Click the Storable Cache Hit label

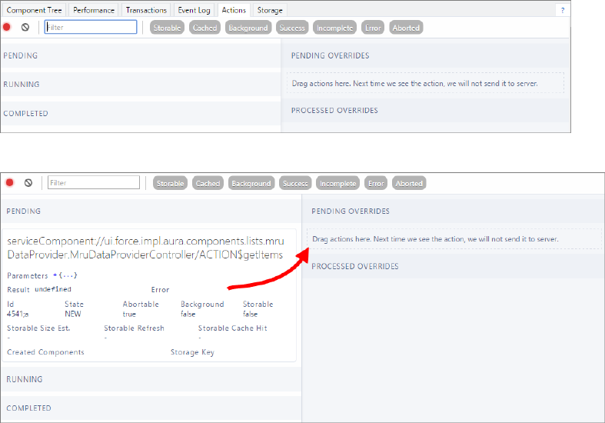(233, 328)
